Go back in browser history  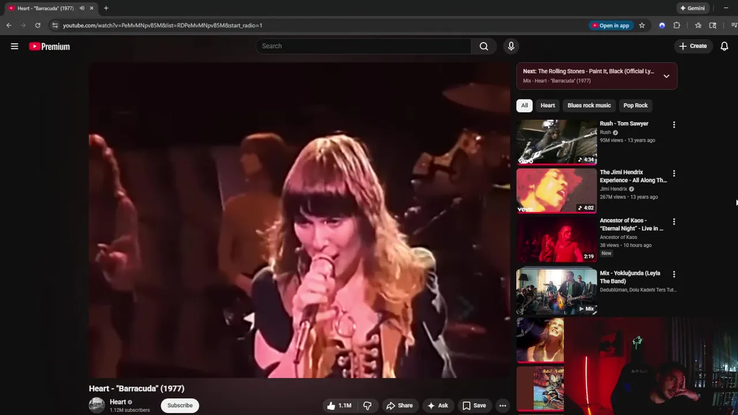(x=9, y=25)
